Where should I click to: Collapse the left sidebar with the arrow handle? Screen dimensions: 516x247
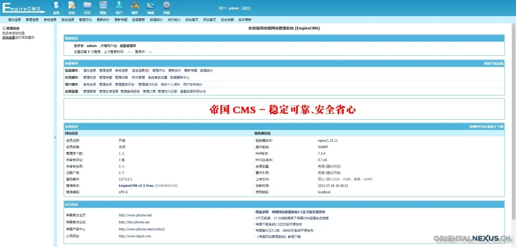click(55, 137)
